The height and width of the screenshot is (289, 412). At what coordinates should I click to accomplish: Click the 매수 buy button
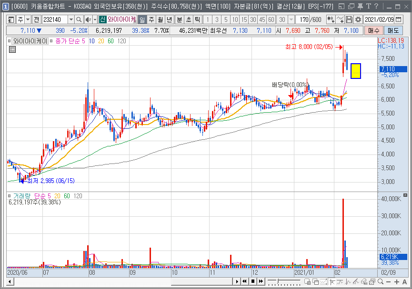pyautogui.click(x=373, y=31)
